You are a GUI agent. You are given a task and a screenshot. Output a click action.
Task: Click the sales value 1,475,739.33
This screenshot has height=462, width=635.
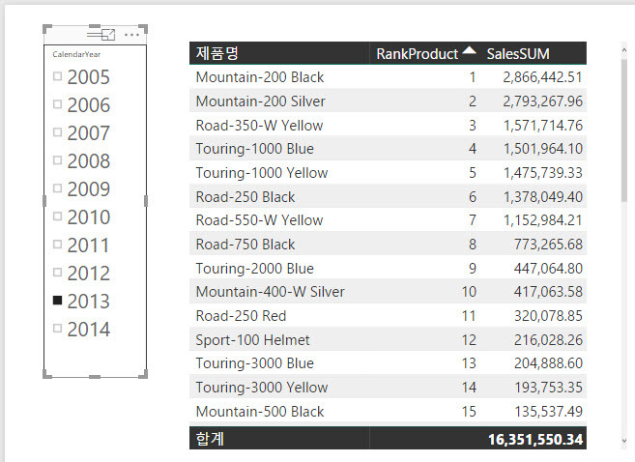542,172
